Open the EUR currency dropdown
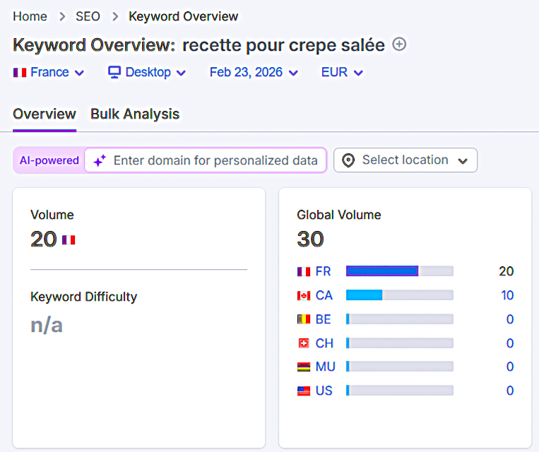The width and height of the screenshot is (539, 452). click(342, 73)
